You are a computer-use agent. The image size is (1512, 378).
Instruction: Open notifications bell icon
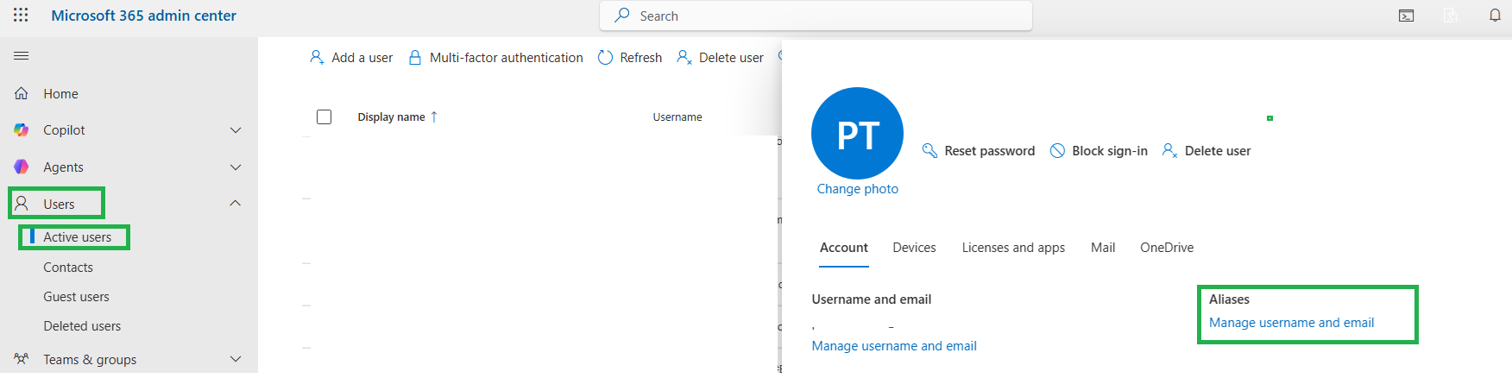(1495, 16)
